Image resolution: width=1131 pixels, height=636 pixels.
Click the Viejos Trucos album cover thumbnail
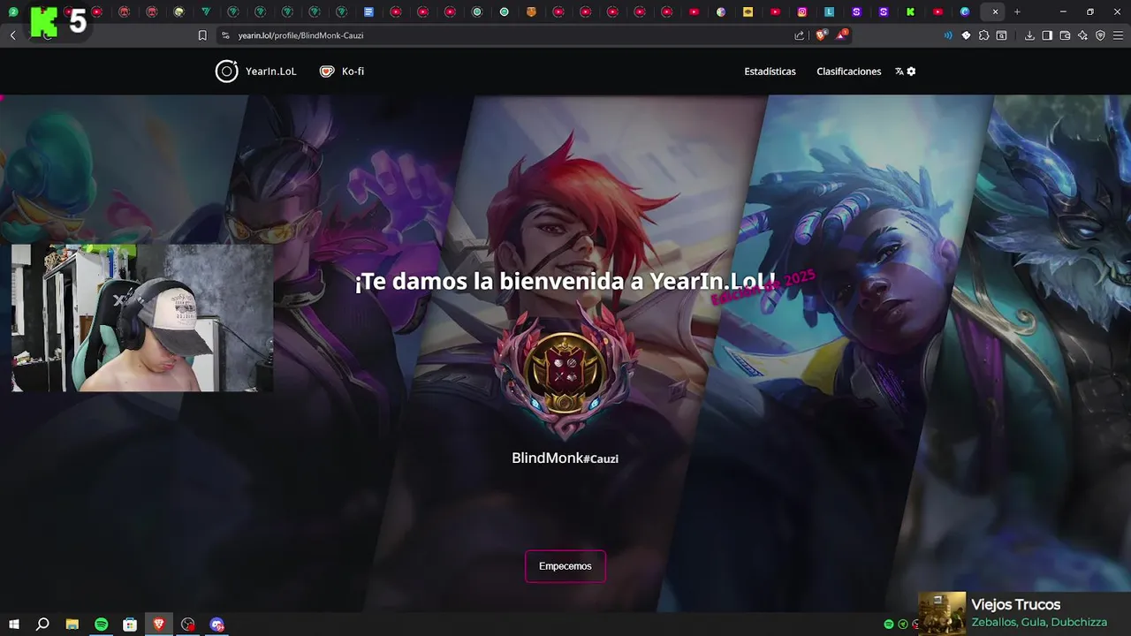[x=942, y=613]
